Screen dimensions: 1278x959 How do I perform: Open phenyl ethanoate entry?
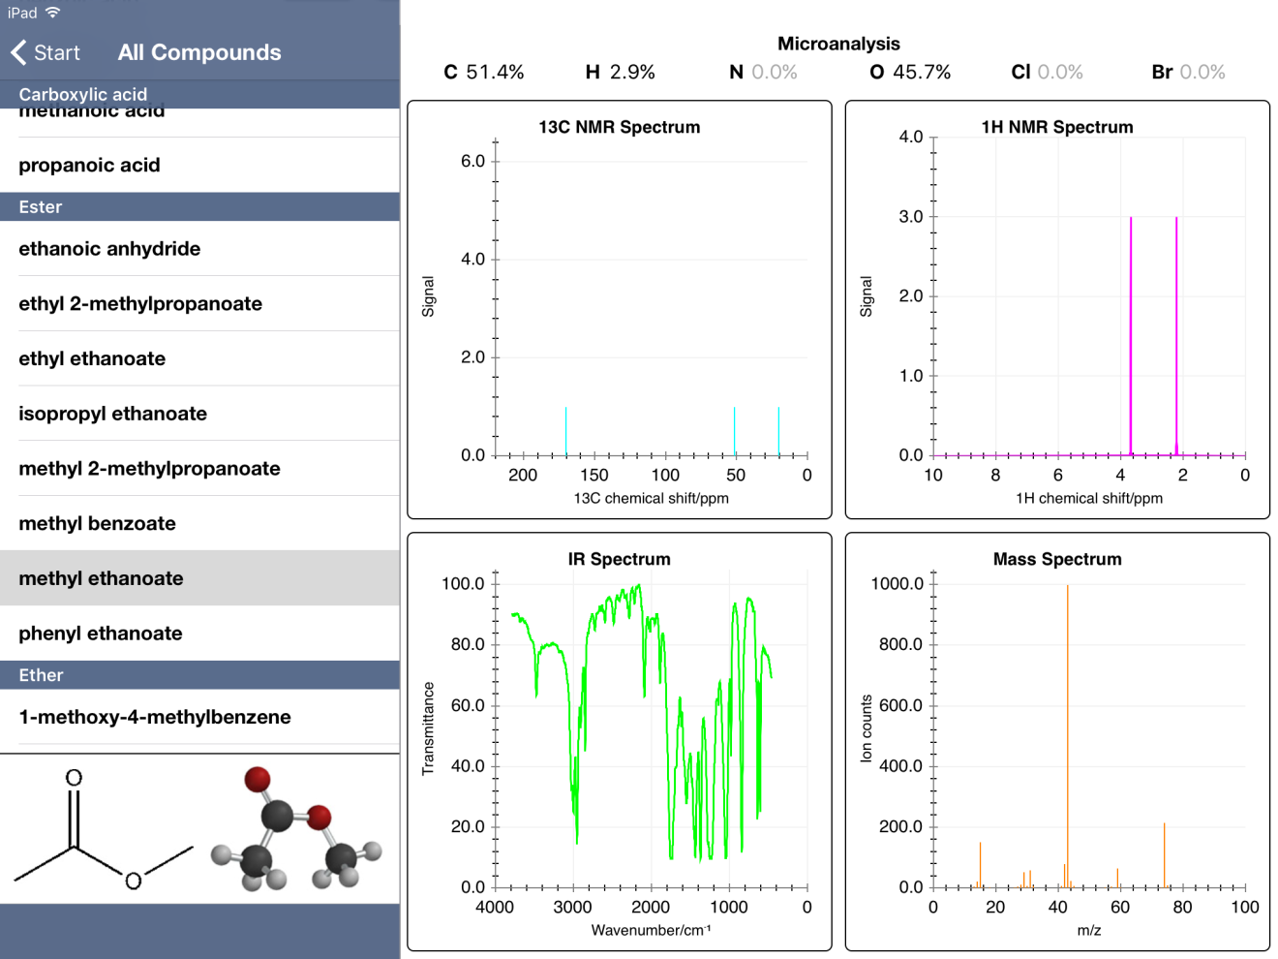coord(199,634)
